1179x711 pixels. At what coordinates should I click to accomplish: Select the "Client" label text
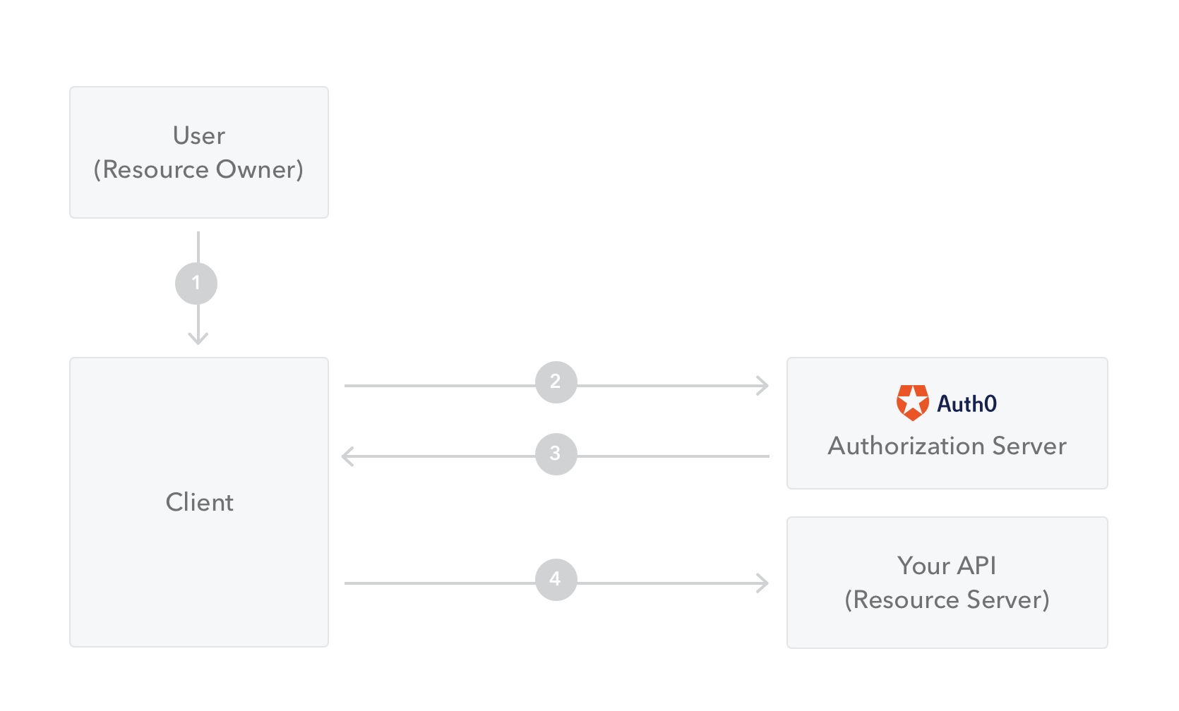(x=199, y=502)
